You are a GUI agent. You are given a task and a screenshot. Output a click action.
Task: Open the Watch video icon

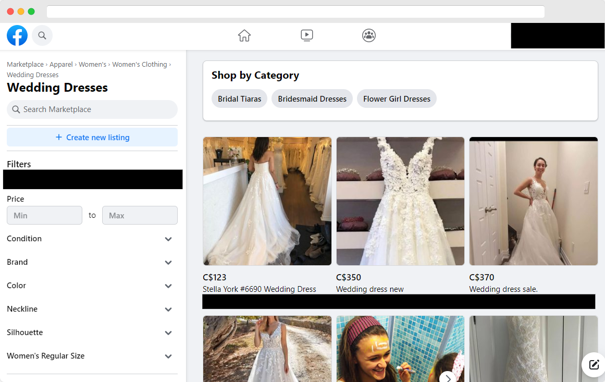[x=307, y=35]
